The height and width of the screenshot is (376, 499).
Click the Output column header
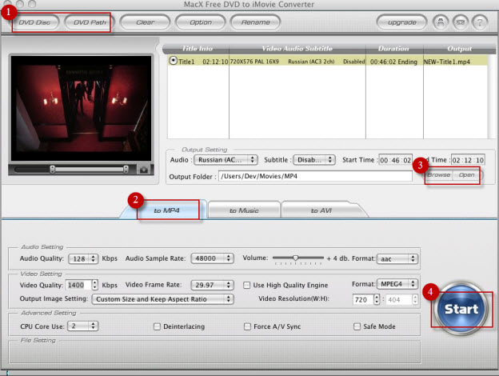pyautogui.click(x=460, y=49)
